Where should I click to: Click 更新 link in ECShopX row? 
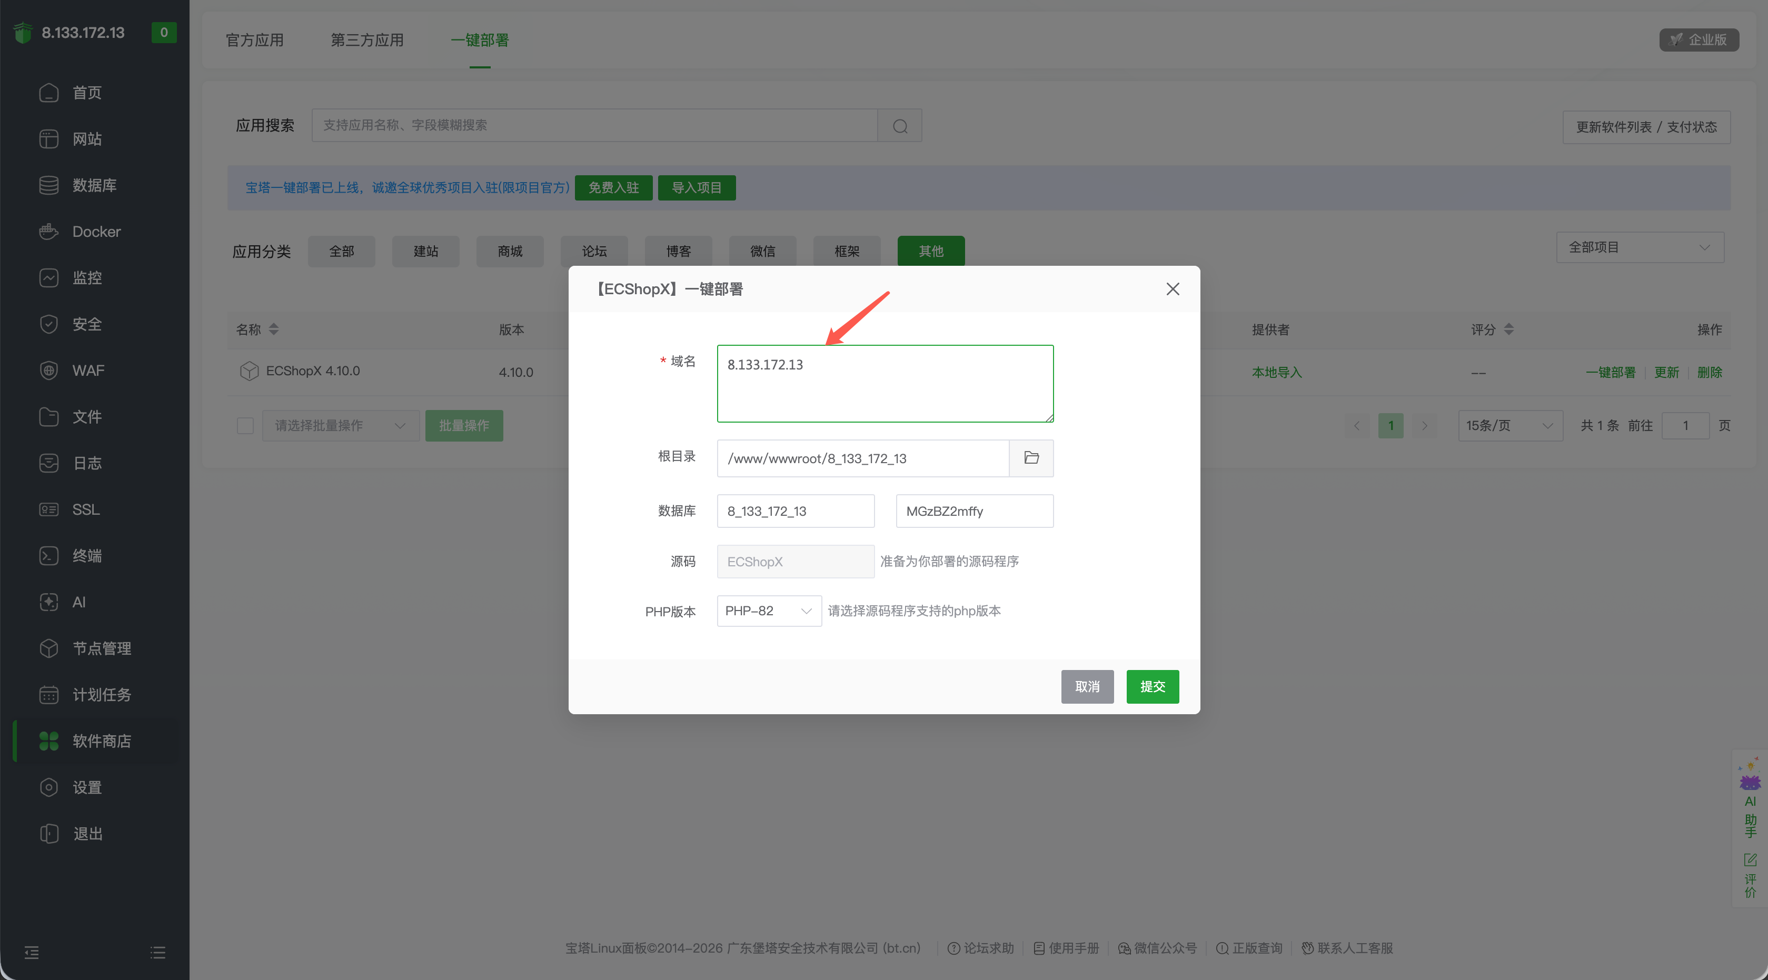[x=1666, y=372]
